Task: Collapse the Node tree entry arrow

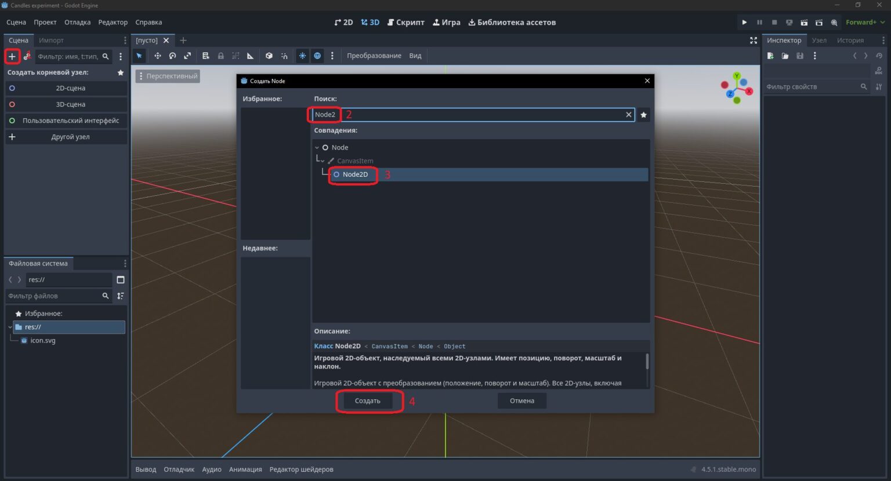Action: pos(317,148)
